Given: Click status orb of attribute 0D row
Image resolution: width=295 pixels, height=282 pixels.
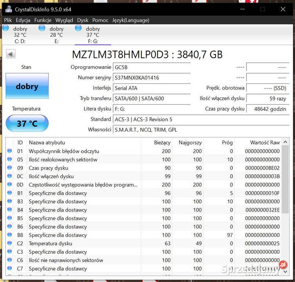Looking at the screenshot, I should pos(10,184).
